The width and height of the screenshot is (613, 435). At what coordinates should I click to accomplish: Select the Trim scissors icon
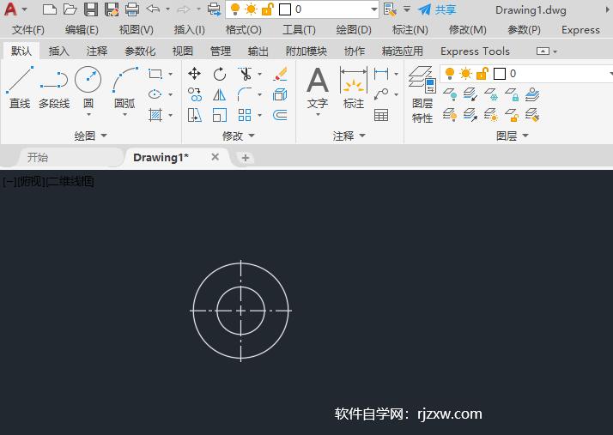point(245,74)
